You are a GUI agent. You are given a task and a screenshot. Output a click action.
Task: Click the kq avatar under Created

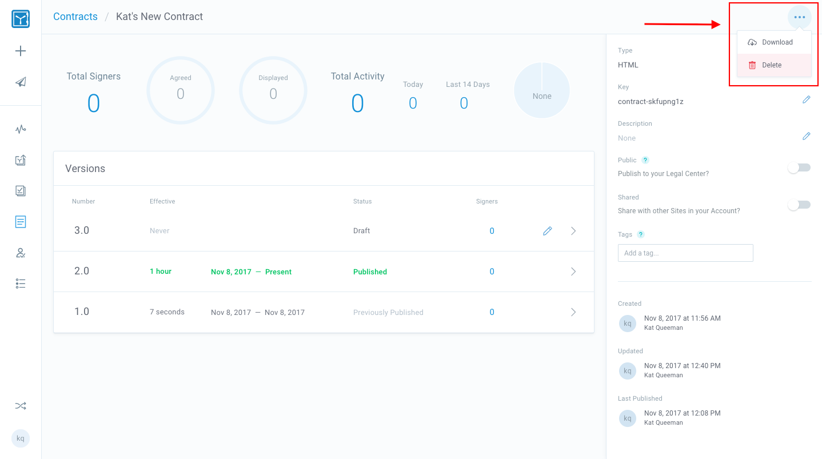(628, 323)
